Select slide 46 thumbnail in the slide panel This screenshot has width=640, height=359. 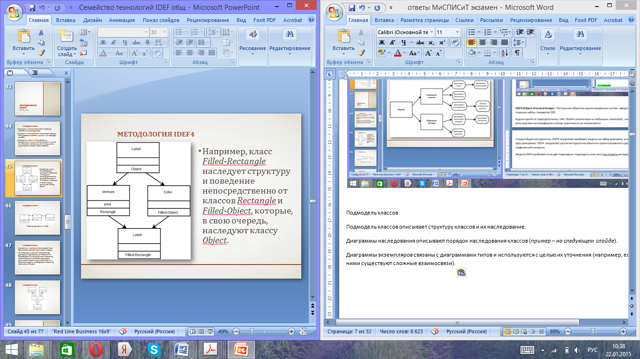[37, 218]
